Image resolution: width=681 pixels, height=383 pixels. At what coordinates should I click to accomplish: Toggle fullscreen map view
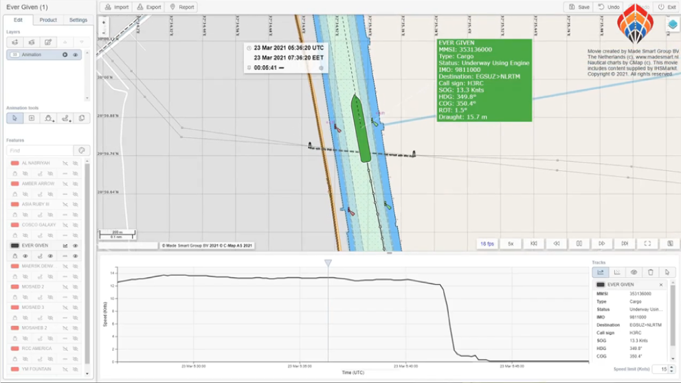tap(647, 244)
